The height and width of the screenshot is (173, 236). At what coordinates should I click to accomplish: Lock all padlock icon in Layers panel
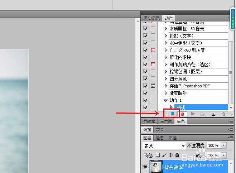[177, 155]
